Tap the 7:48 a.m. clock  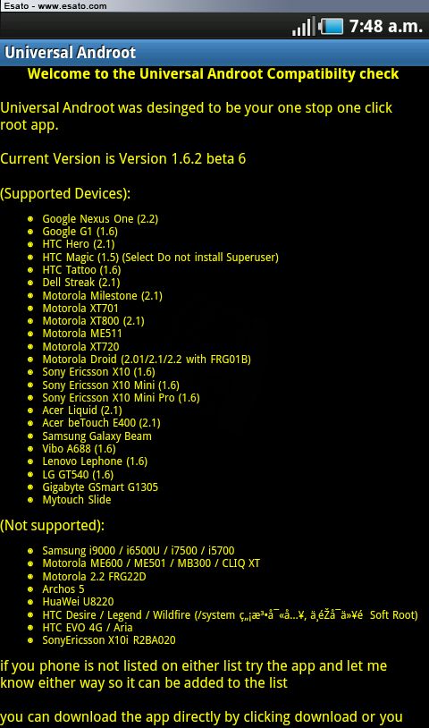pyautogui.click(x=386, y=26)
